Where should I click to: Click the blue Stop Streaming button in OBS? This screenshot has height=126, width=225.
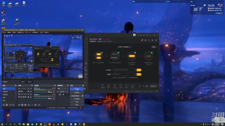point(77,89)
